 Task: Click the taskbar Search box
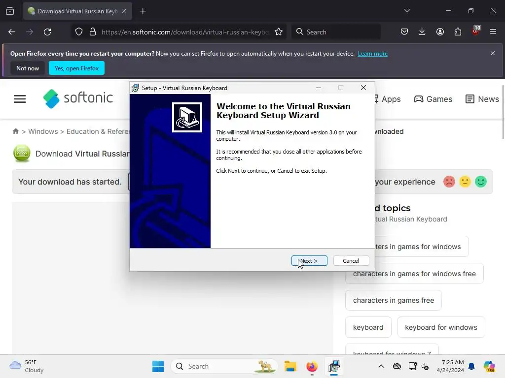click(x=224, y=366)
